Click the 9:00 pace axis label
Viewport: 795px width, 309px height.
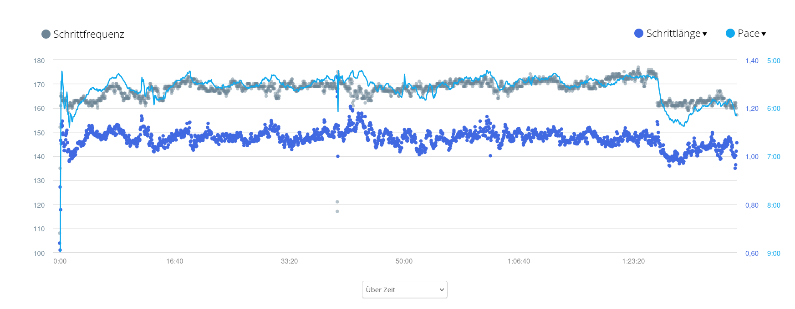pyautogui.click(x=774, y=254)
